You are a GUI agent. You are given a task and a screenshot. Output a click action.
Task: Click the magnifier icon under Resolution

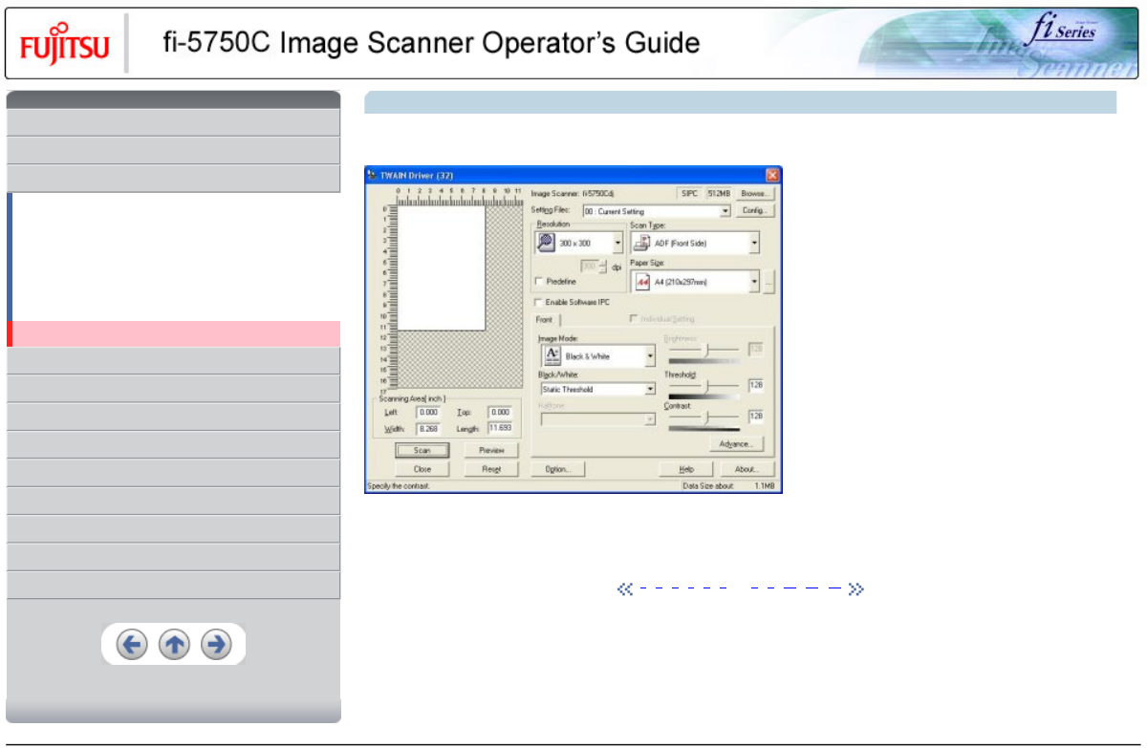[545, 243]
